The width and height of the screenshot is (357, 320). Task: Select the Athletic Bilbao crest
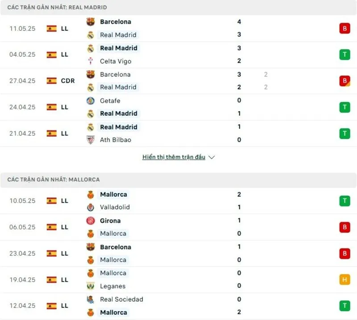pos(91,139)
